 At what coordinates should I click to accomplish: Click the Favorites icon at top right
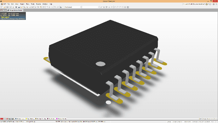tap(216, 4)
